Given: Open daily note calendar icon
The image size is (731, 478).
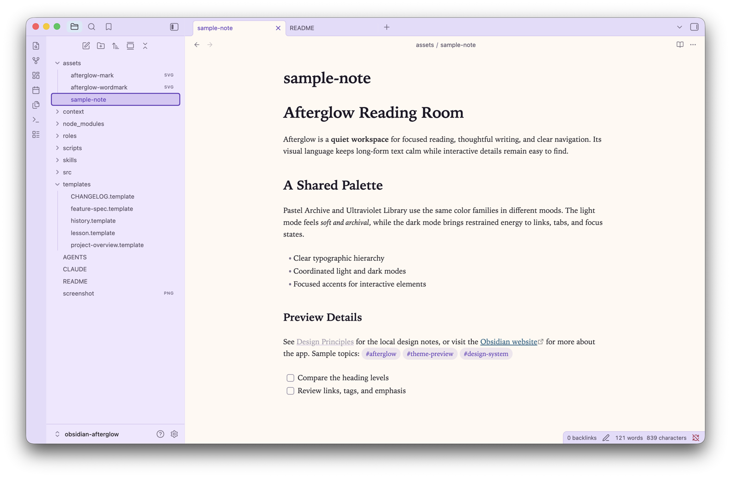Looking at the screenshot, I should tap(36, 90).
